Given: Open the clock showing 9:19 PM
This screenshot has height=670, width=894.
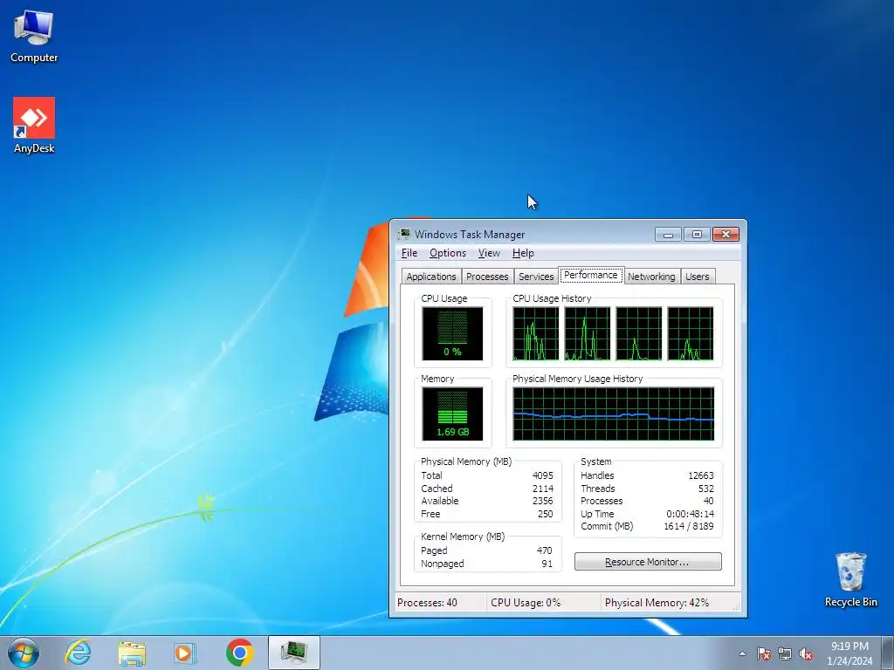Looking at the screenshot, I should tap(849, 646).
